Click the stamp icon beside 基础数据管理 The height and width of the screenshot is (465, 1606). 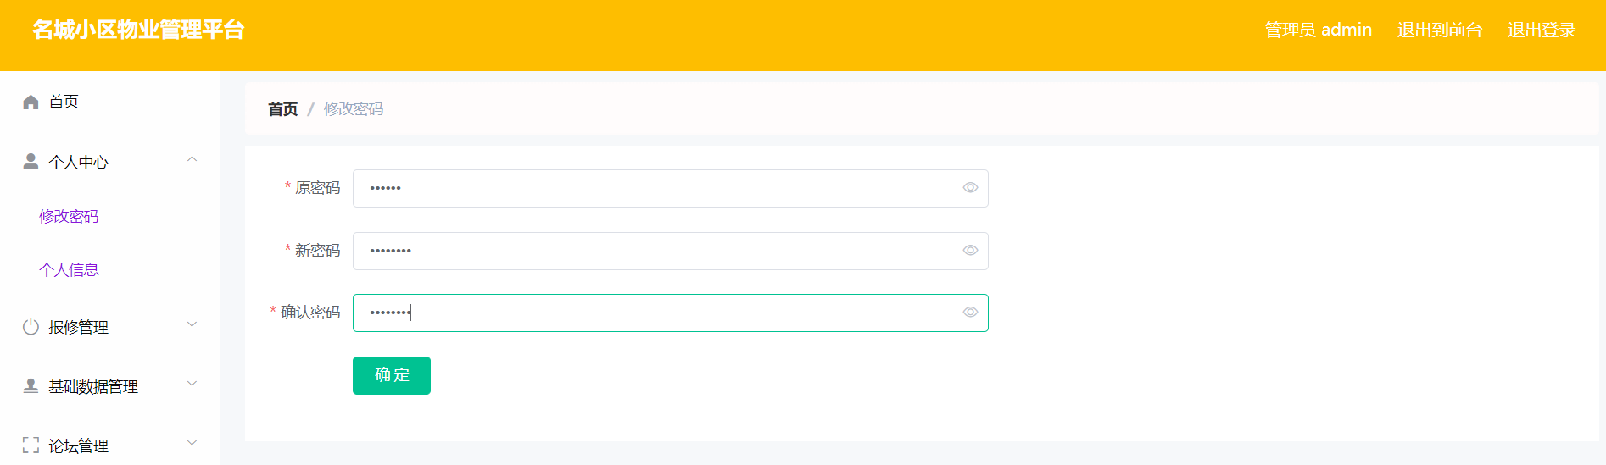(31, 386)
